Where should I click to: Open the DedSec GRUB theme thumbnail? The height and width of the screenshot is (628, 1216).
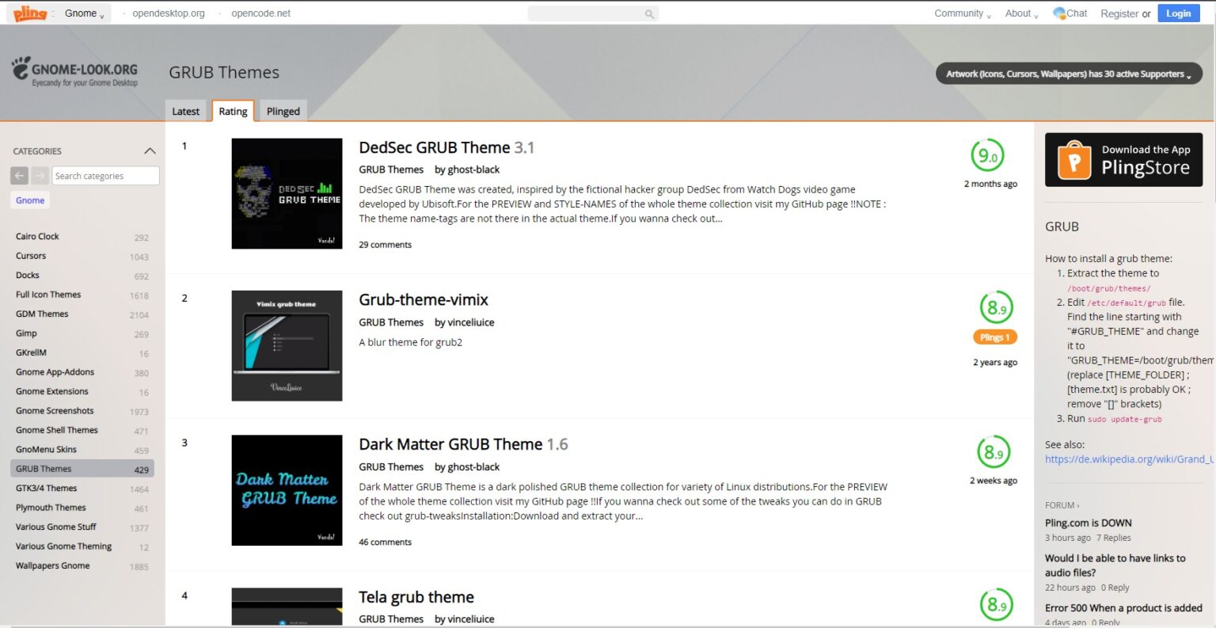287,194
